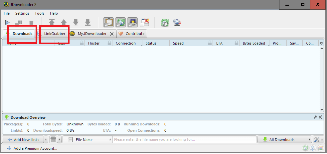This screenshot has height=154, width=327.
Task: Move selection to bottom of list
Action: (87, 22)
